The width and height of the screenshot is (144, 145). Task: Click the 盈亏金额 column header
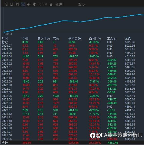point(75,38)
